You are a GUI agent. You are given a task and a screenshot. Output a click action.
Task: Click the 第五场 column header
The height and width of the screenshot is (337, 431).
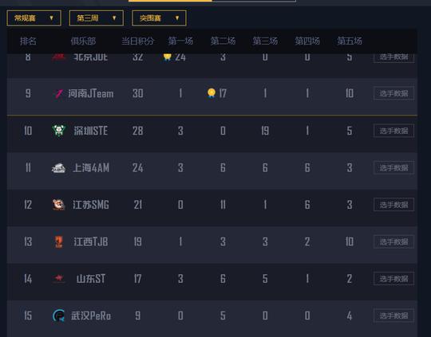(350, 41)
